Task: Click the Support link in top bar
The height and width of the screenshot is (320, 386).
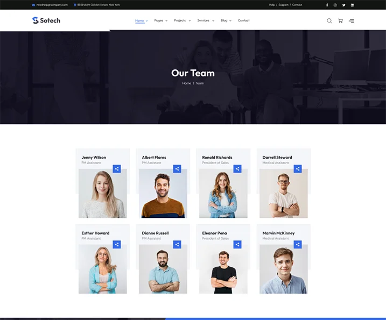Action: [283, 5]
